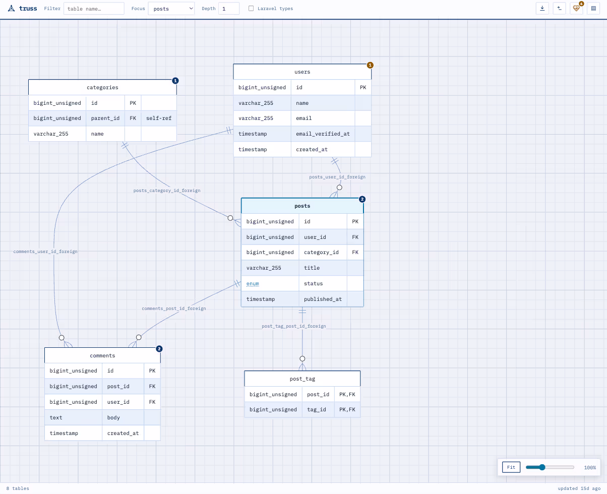The height and width of the screenshot is (494, 607).
Task: Select the comments table header
Action: (x=102, y=355)
